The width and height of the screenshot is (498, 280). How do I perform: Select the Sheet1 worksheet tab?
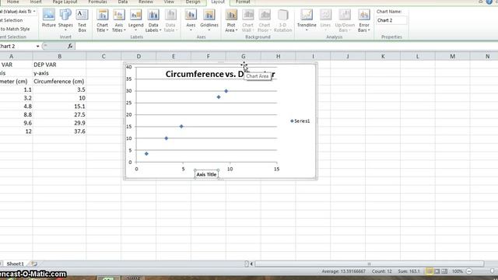pyautogui.click(x=16, y=264)
